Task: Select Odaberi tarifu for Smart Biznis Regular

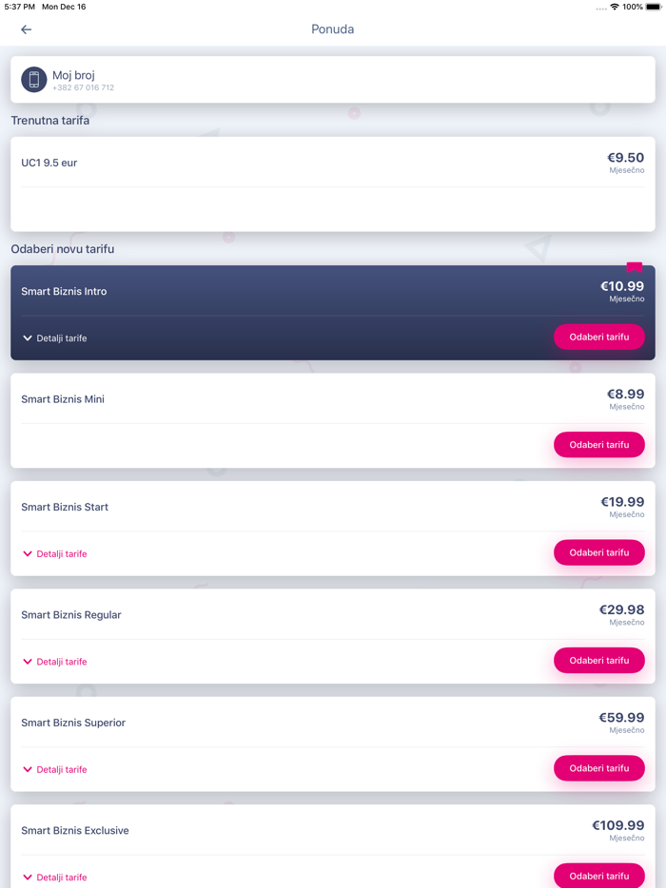Action: pyautogui.click(x=598, y=660)
